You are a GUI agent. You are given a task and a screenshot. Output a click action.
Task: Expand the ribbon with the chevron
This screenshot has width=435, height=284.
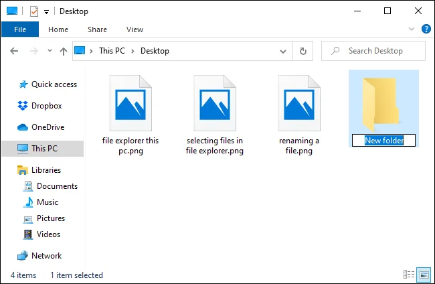click(412, 29)
